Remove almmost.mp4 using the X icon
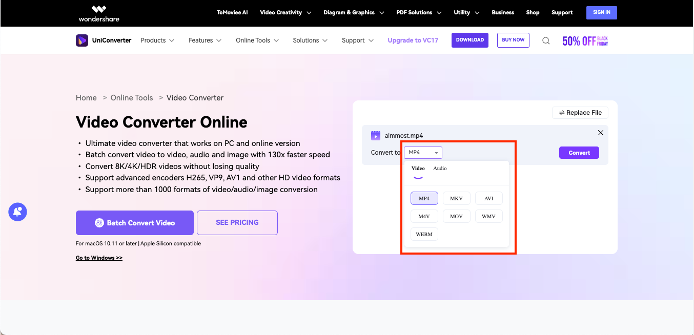The height and width of the screenshot is (335, 694). point(600,132)
